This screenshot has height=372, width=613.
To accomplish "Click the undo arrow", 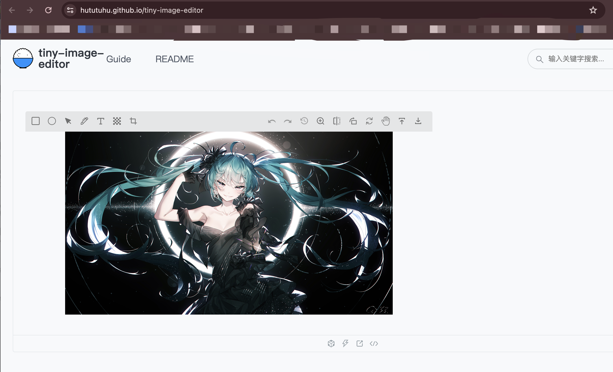I will click(x=272, y=121).
